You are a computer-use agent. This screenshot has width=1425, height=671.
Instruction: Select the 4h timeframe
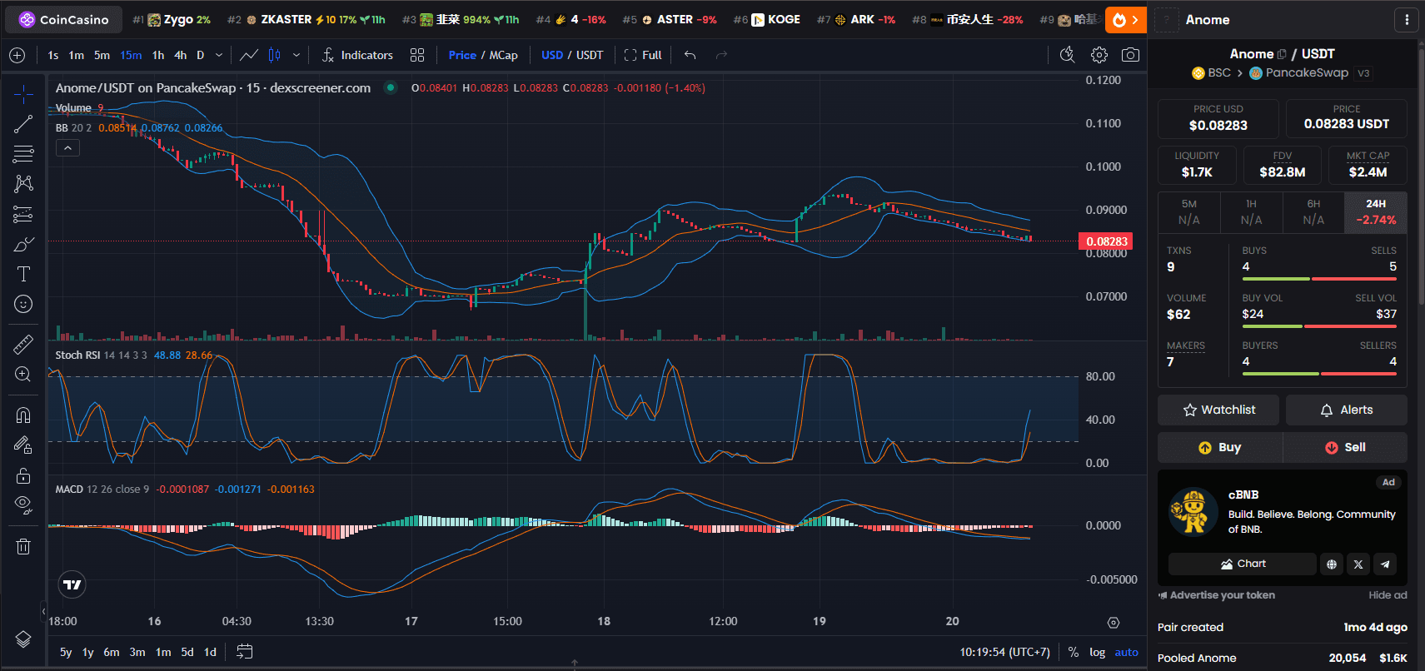point(181,55)
